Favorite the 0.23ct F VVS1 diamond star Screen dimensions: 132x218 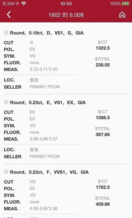tap(6, 171)
